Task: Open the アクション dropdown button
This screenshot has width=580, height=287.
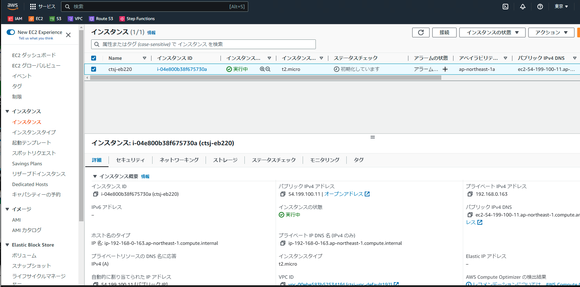Action: click(x=551, y=33)
